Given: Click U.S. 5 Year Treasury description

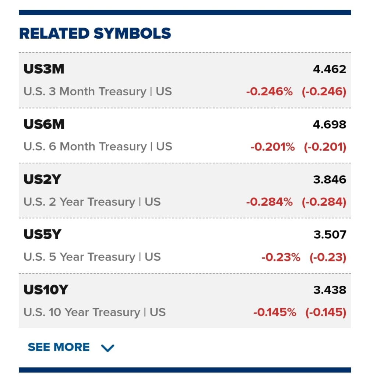Looking at the screenshot, I should [x=92, y=257].
